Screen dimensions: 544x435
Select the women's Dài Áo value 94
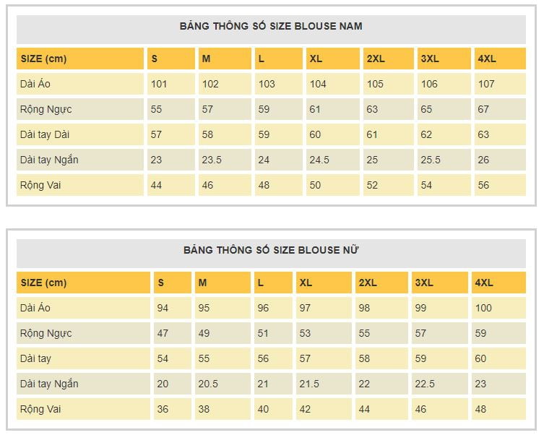[163, 308]
